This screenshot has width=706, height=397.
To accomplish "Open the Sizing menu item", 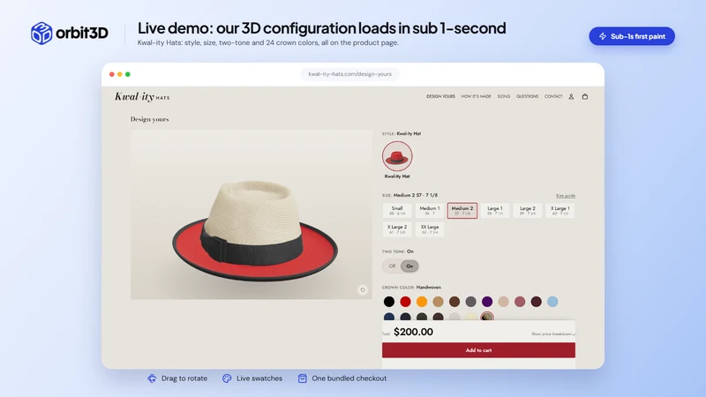I will [x=504, y=96].
